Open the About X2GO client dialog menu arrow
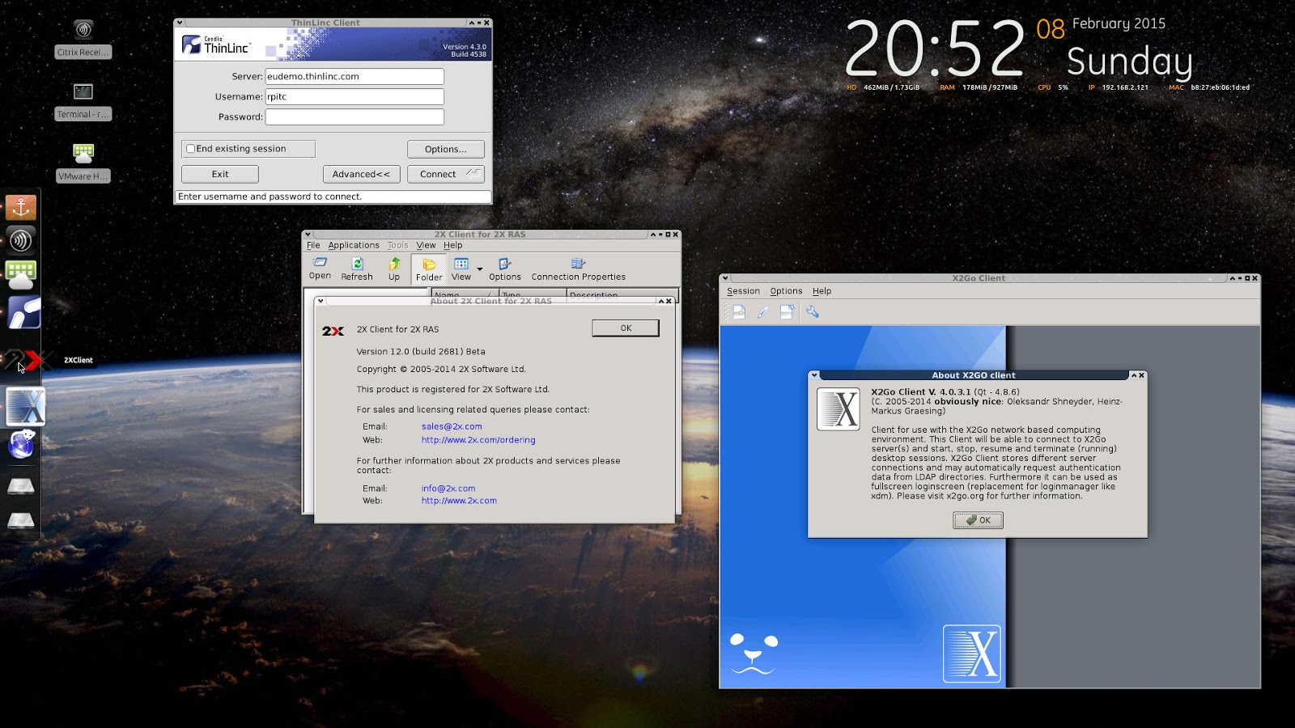Image resolution: width=1295 pixels, height=728 pixels. coord(814,375)
